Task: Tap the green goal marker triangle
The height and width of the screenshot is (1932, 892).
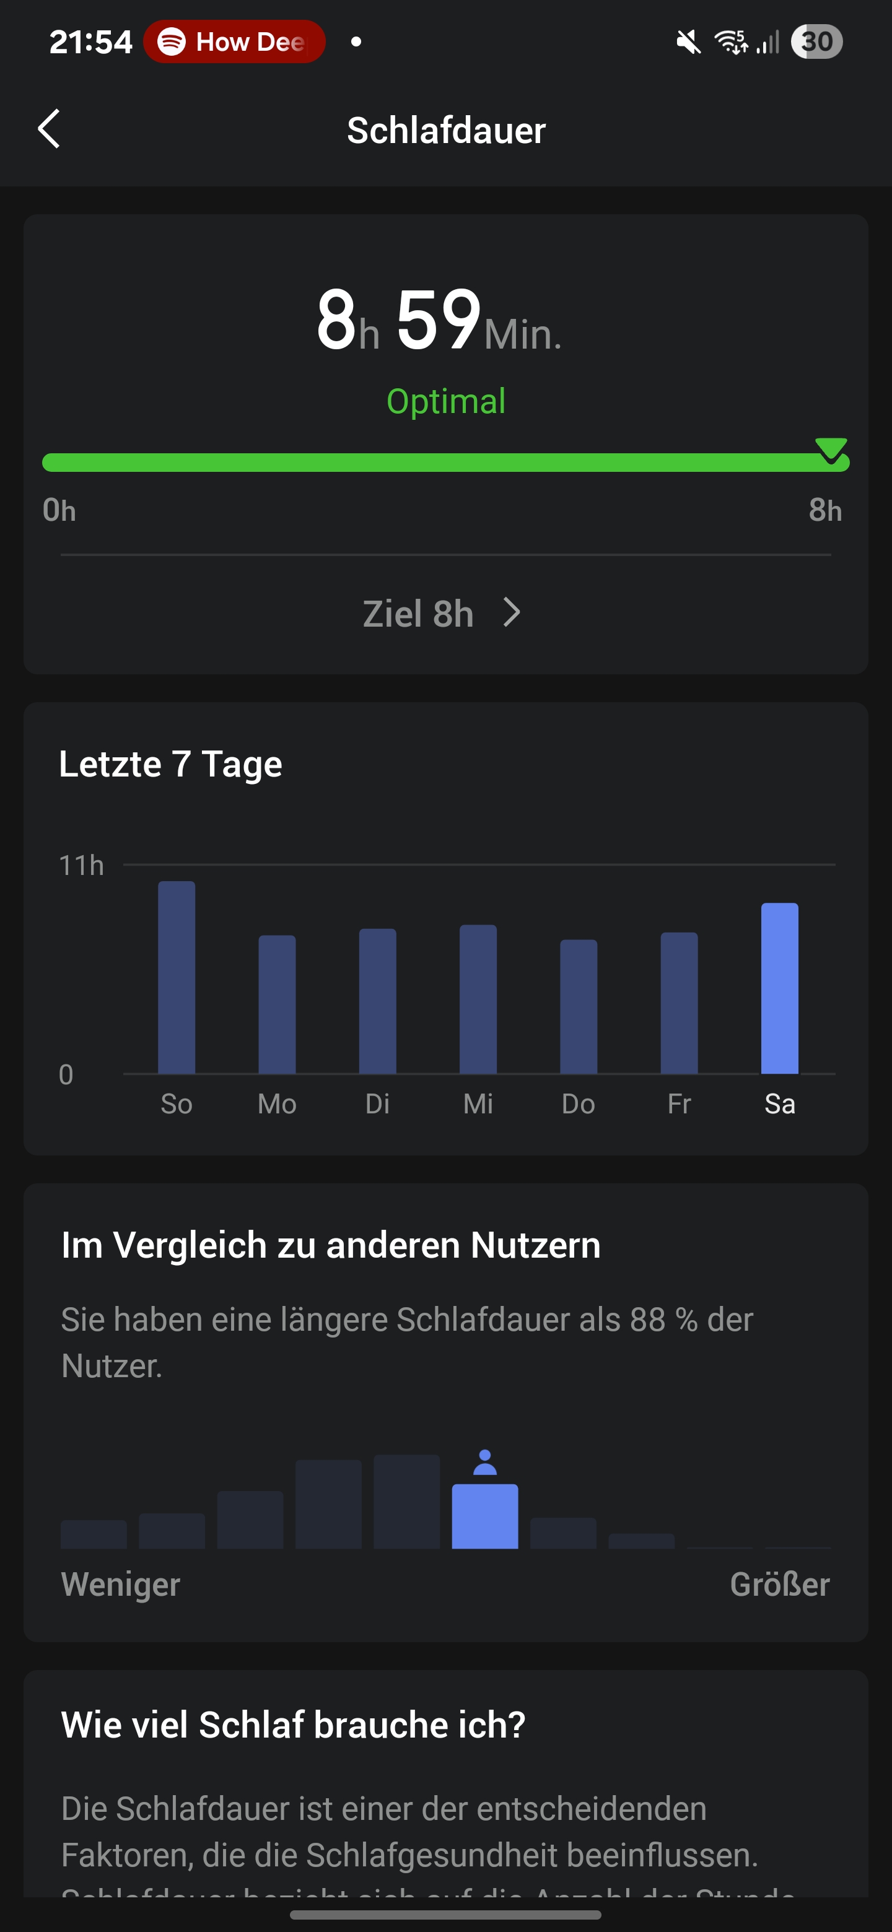Action: click(831, 449)
